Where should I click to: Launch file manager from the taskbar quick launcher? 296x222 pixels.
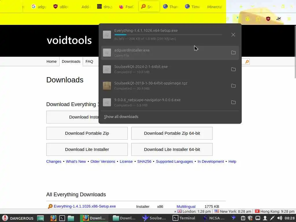pos(71,218)
